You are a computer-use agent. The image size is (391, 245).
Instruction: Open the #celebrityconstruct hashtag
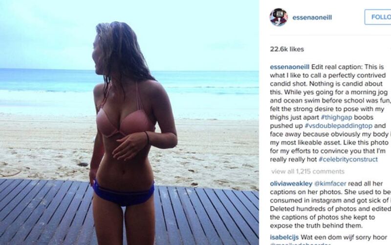(348, 159)
